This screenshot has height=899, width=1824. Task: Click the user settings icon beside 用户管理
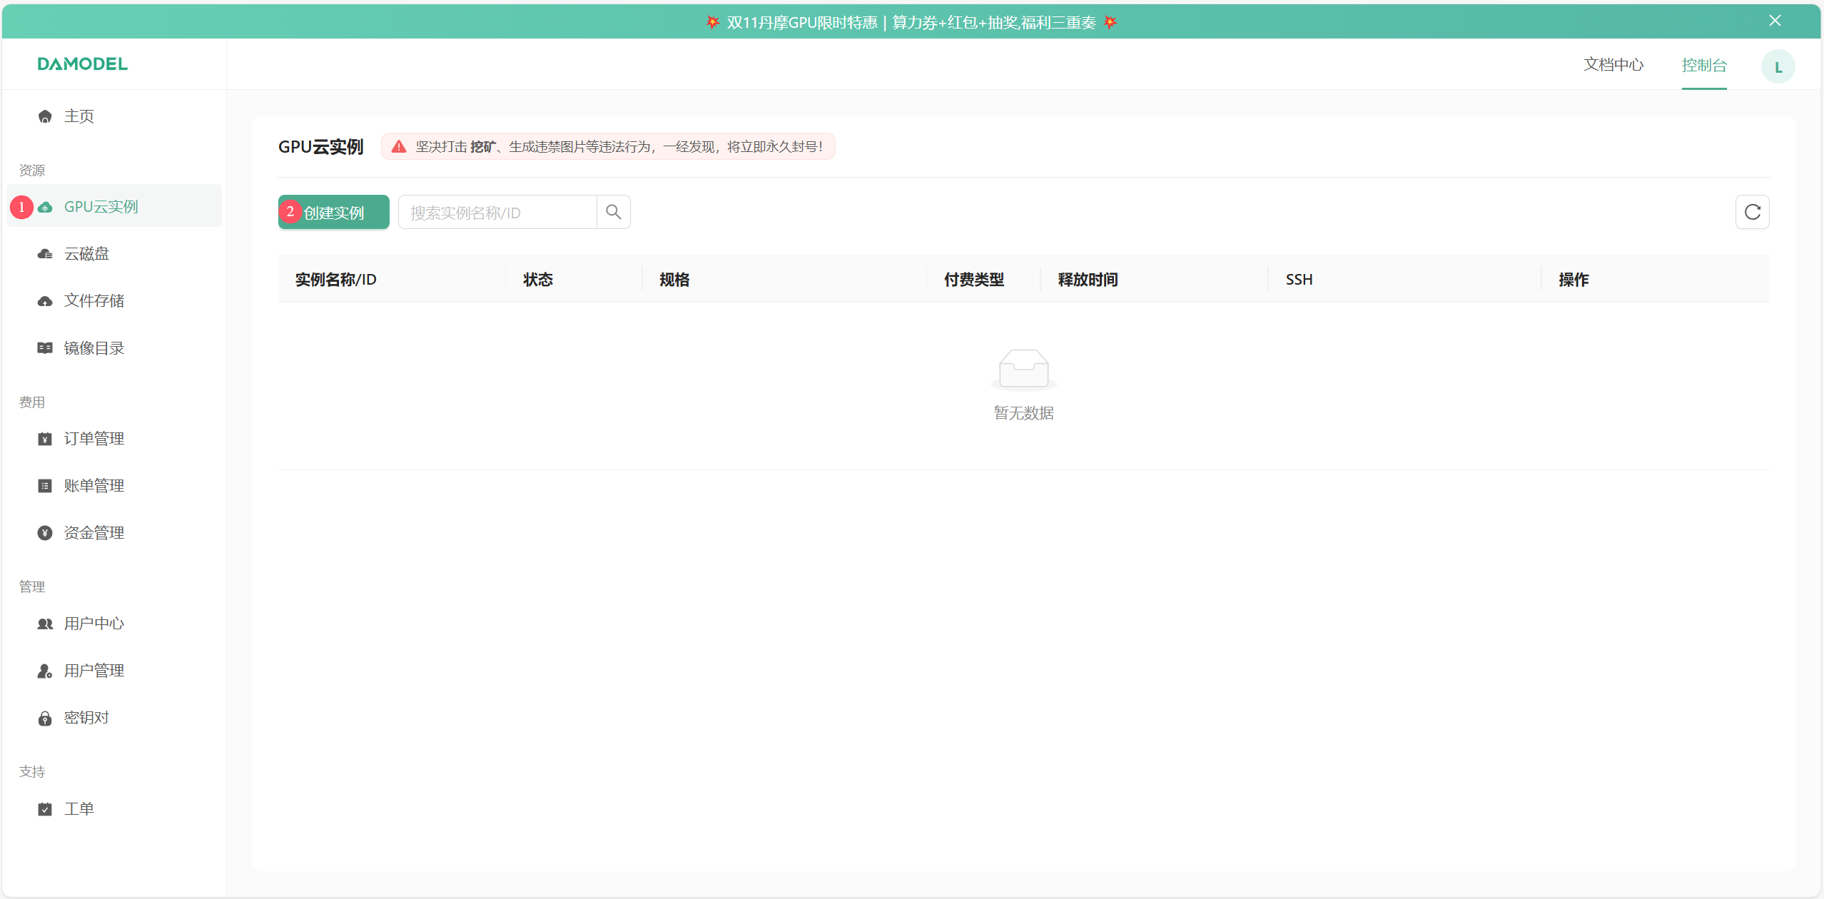tap(45, 671)
